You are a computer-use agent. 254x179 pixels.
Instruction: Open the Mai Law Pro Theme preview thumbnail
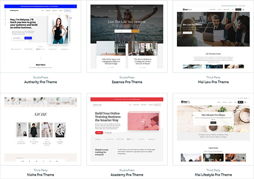point(213,36)
